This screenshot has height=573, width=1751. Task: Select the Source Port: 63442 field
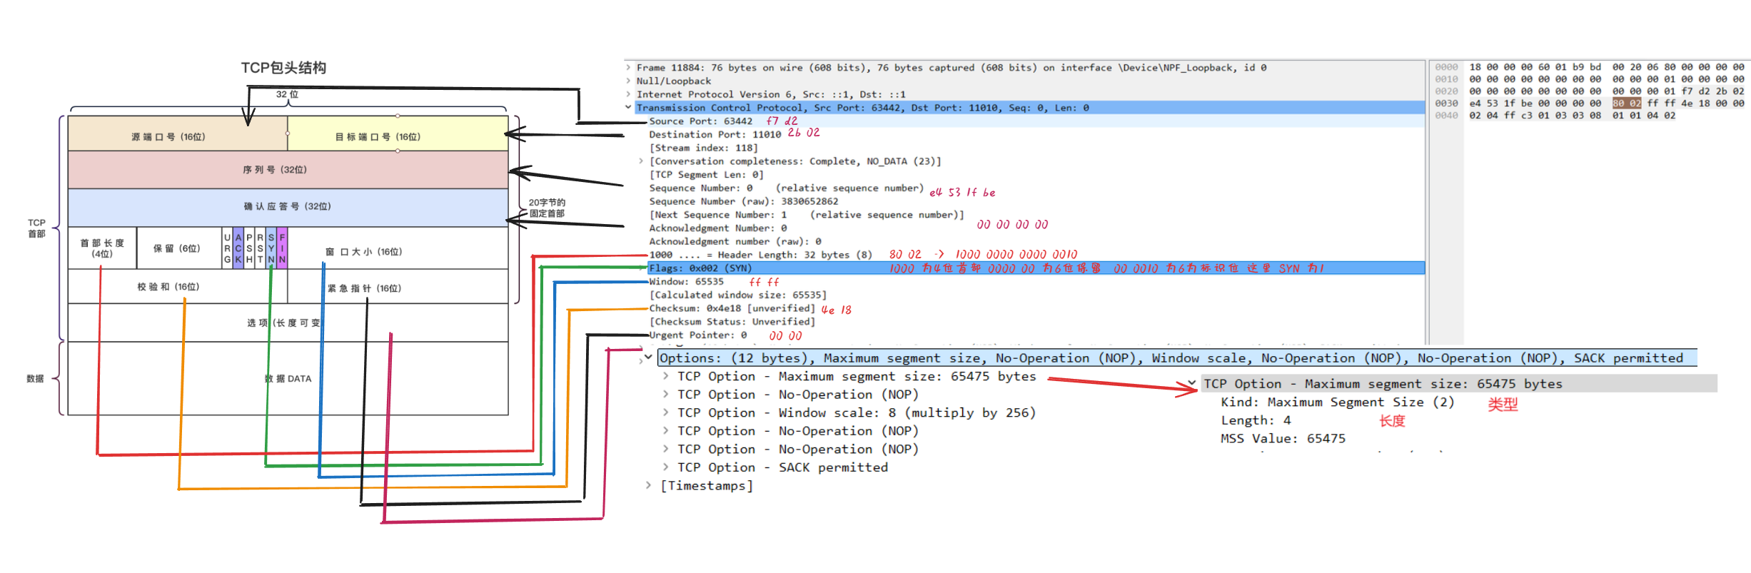700,121
